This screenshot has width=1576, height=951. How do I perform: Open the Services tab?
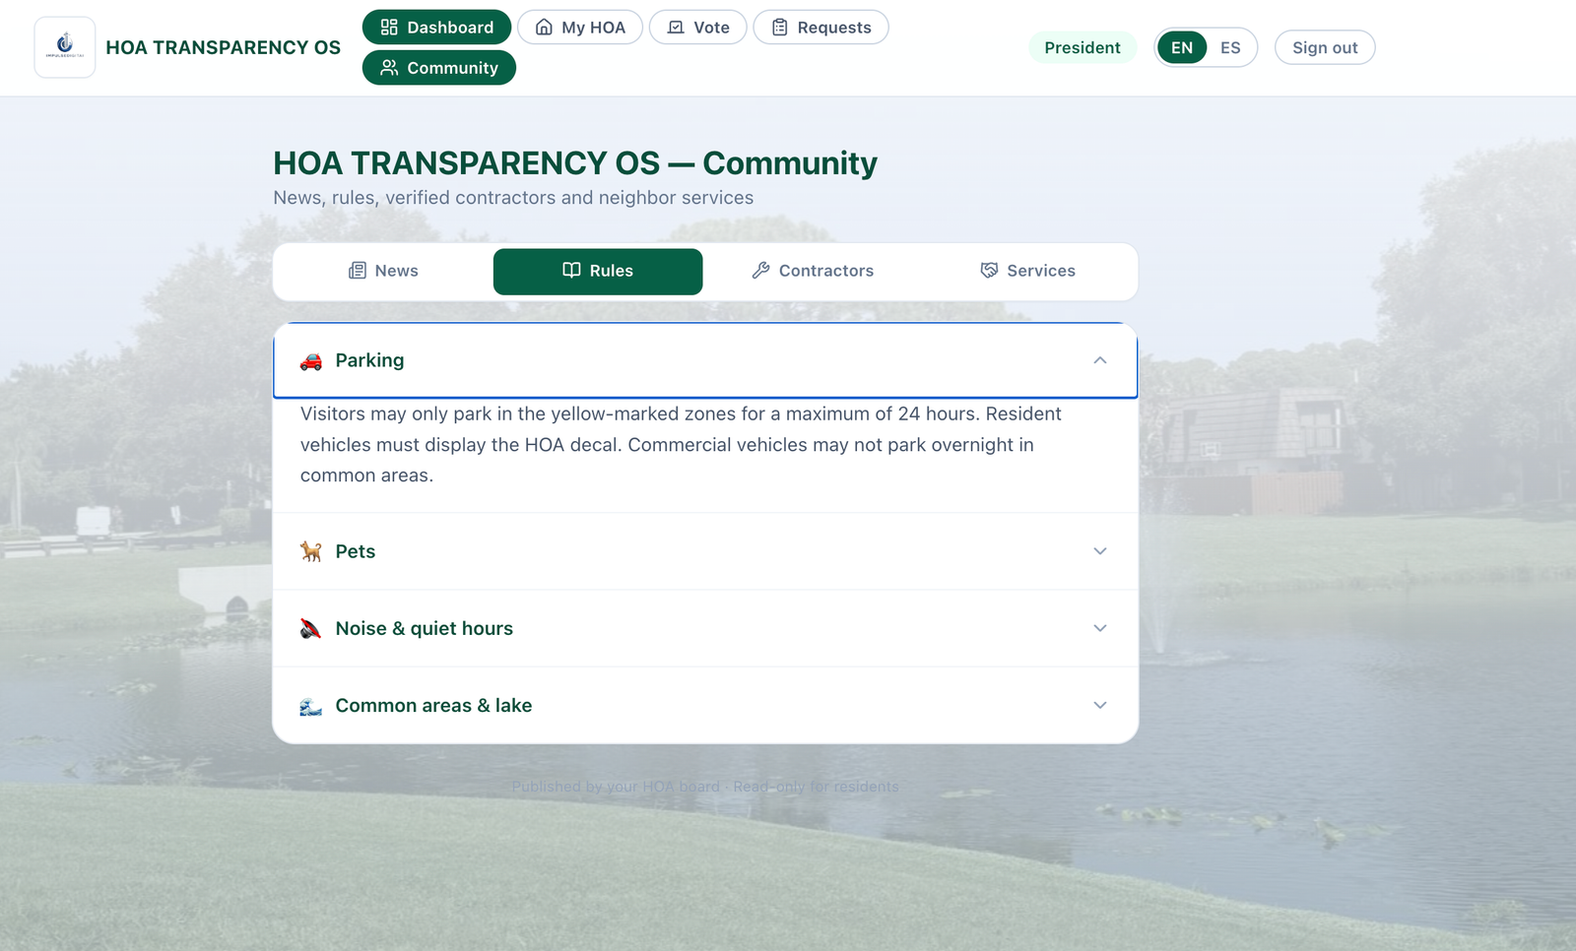tap(1027, 271)
